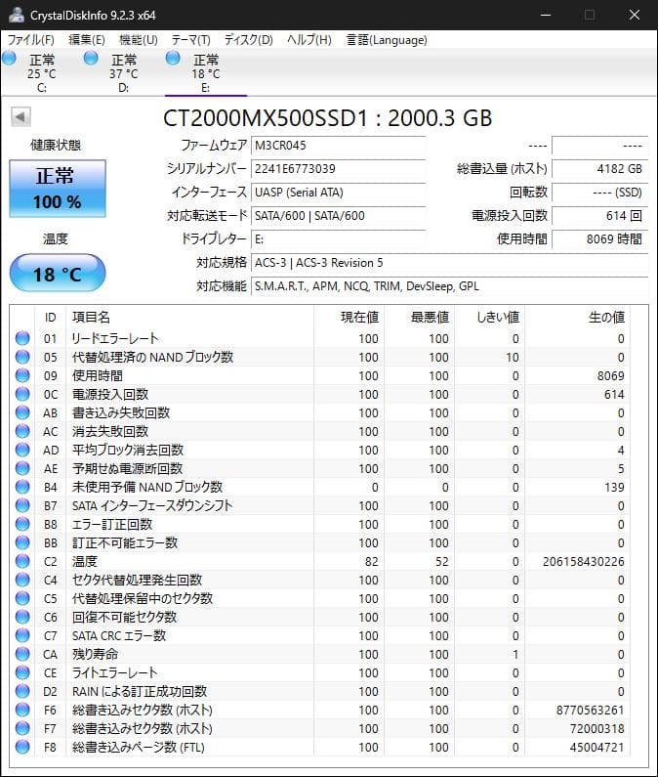Click status orb for attribute CA 残り寿命
This screenshot has width=658, height=777.
pyautogui.click(x=22, y=654)
